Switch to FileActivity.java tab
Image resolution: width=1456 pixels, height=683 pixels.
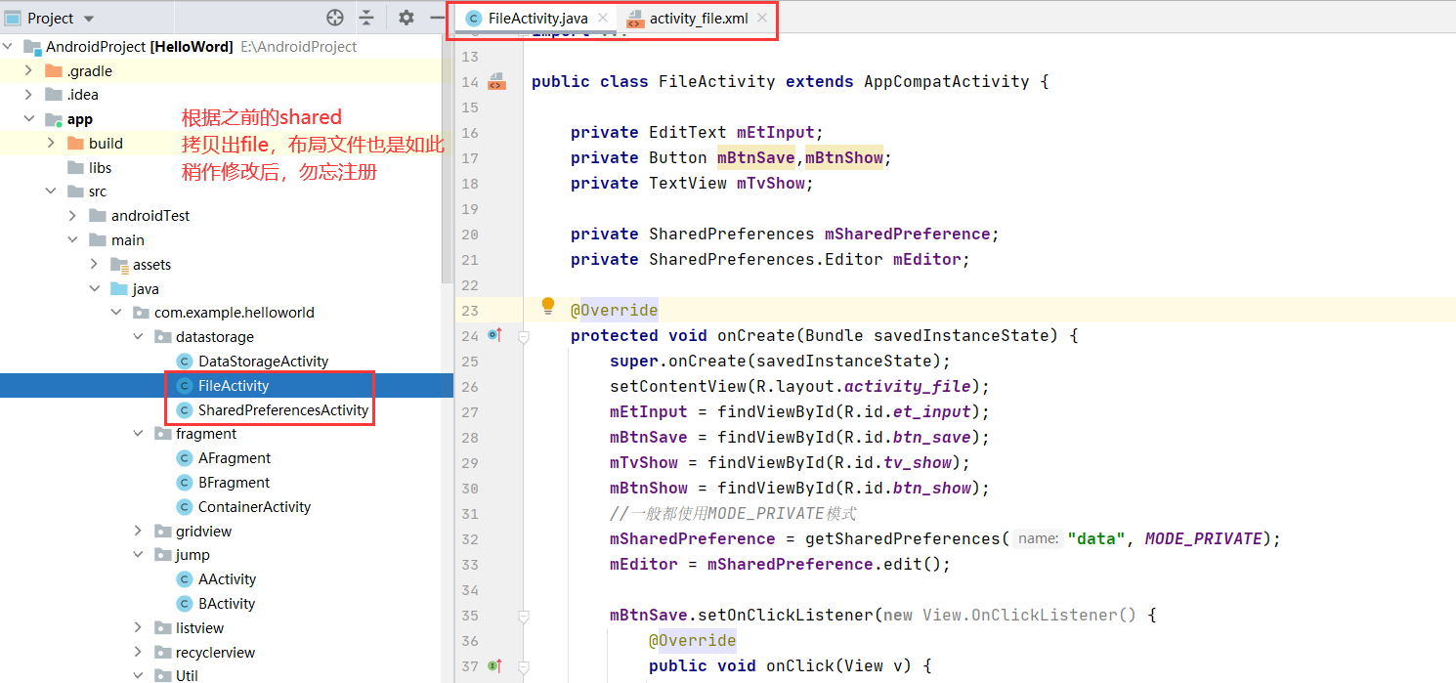(x=535, y=19)
